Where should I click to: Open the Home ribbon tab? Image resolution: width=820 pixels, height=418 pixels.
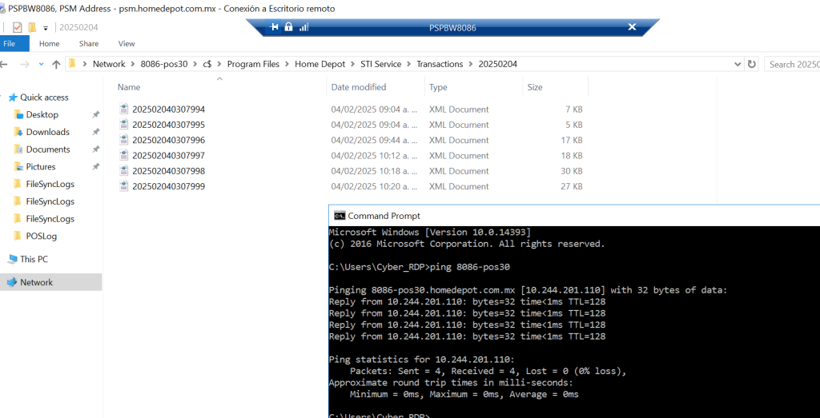[49, 44]
